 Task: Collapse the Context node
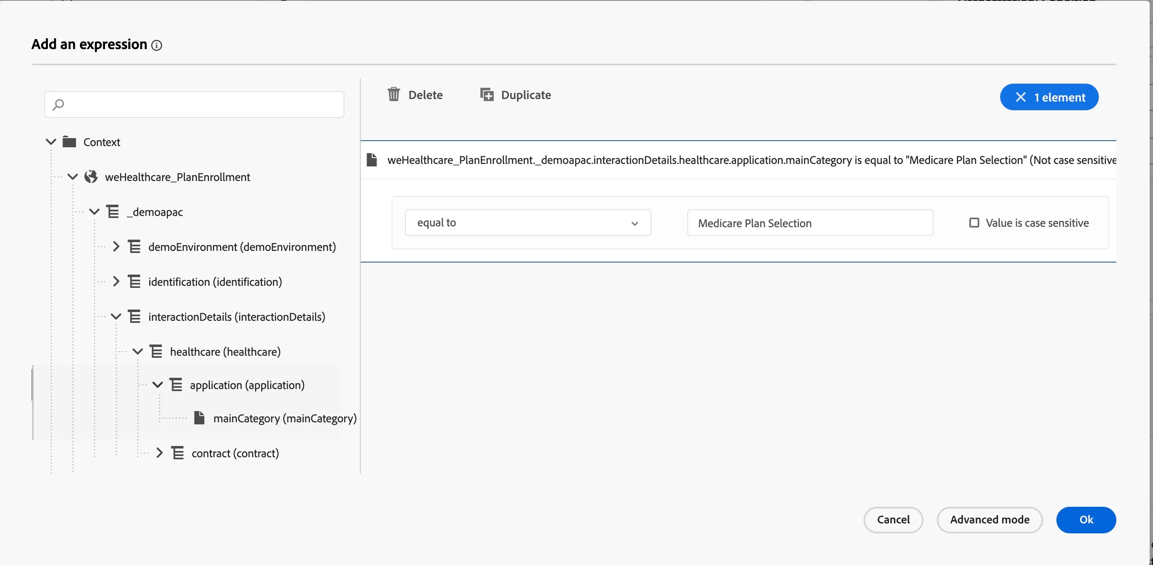[x=51, y=142]
